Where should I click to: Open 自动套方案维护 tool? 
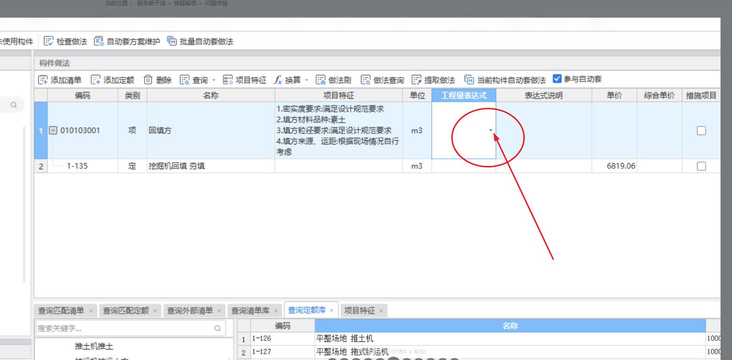(127, 41)
